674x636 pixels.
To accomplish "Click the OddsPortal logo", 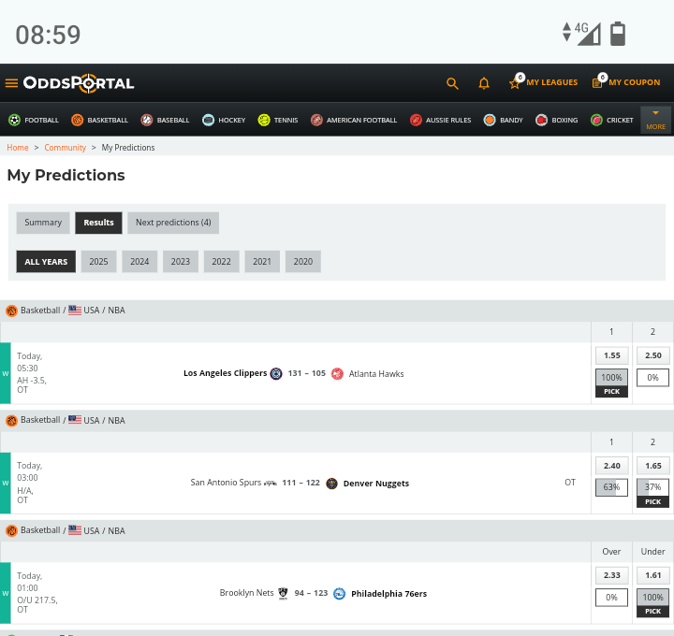I will [79, 83].
